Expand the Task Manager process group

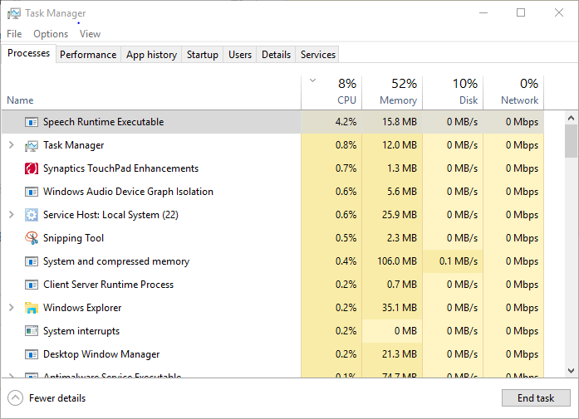11,145
